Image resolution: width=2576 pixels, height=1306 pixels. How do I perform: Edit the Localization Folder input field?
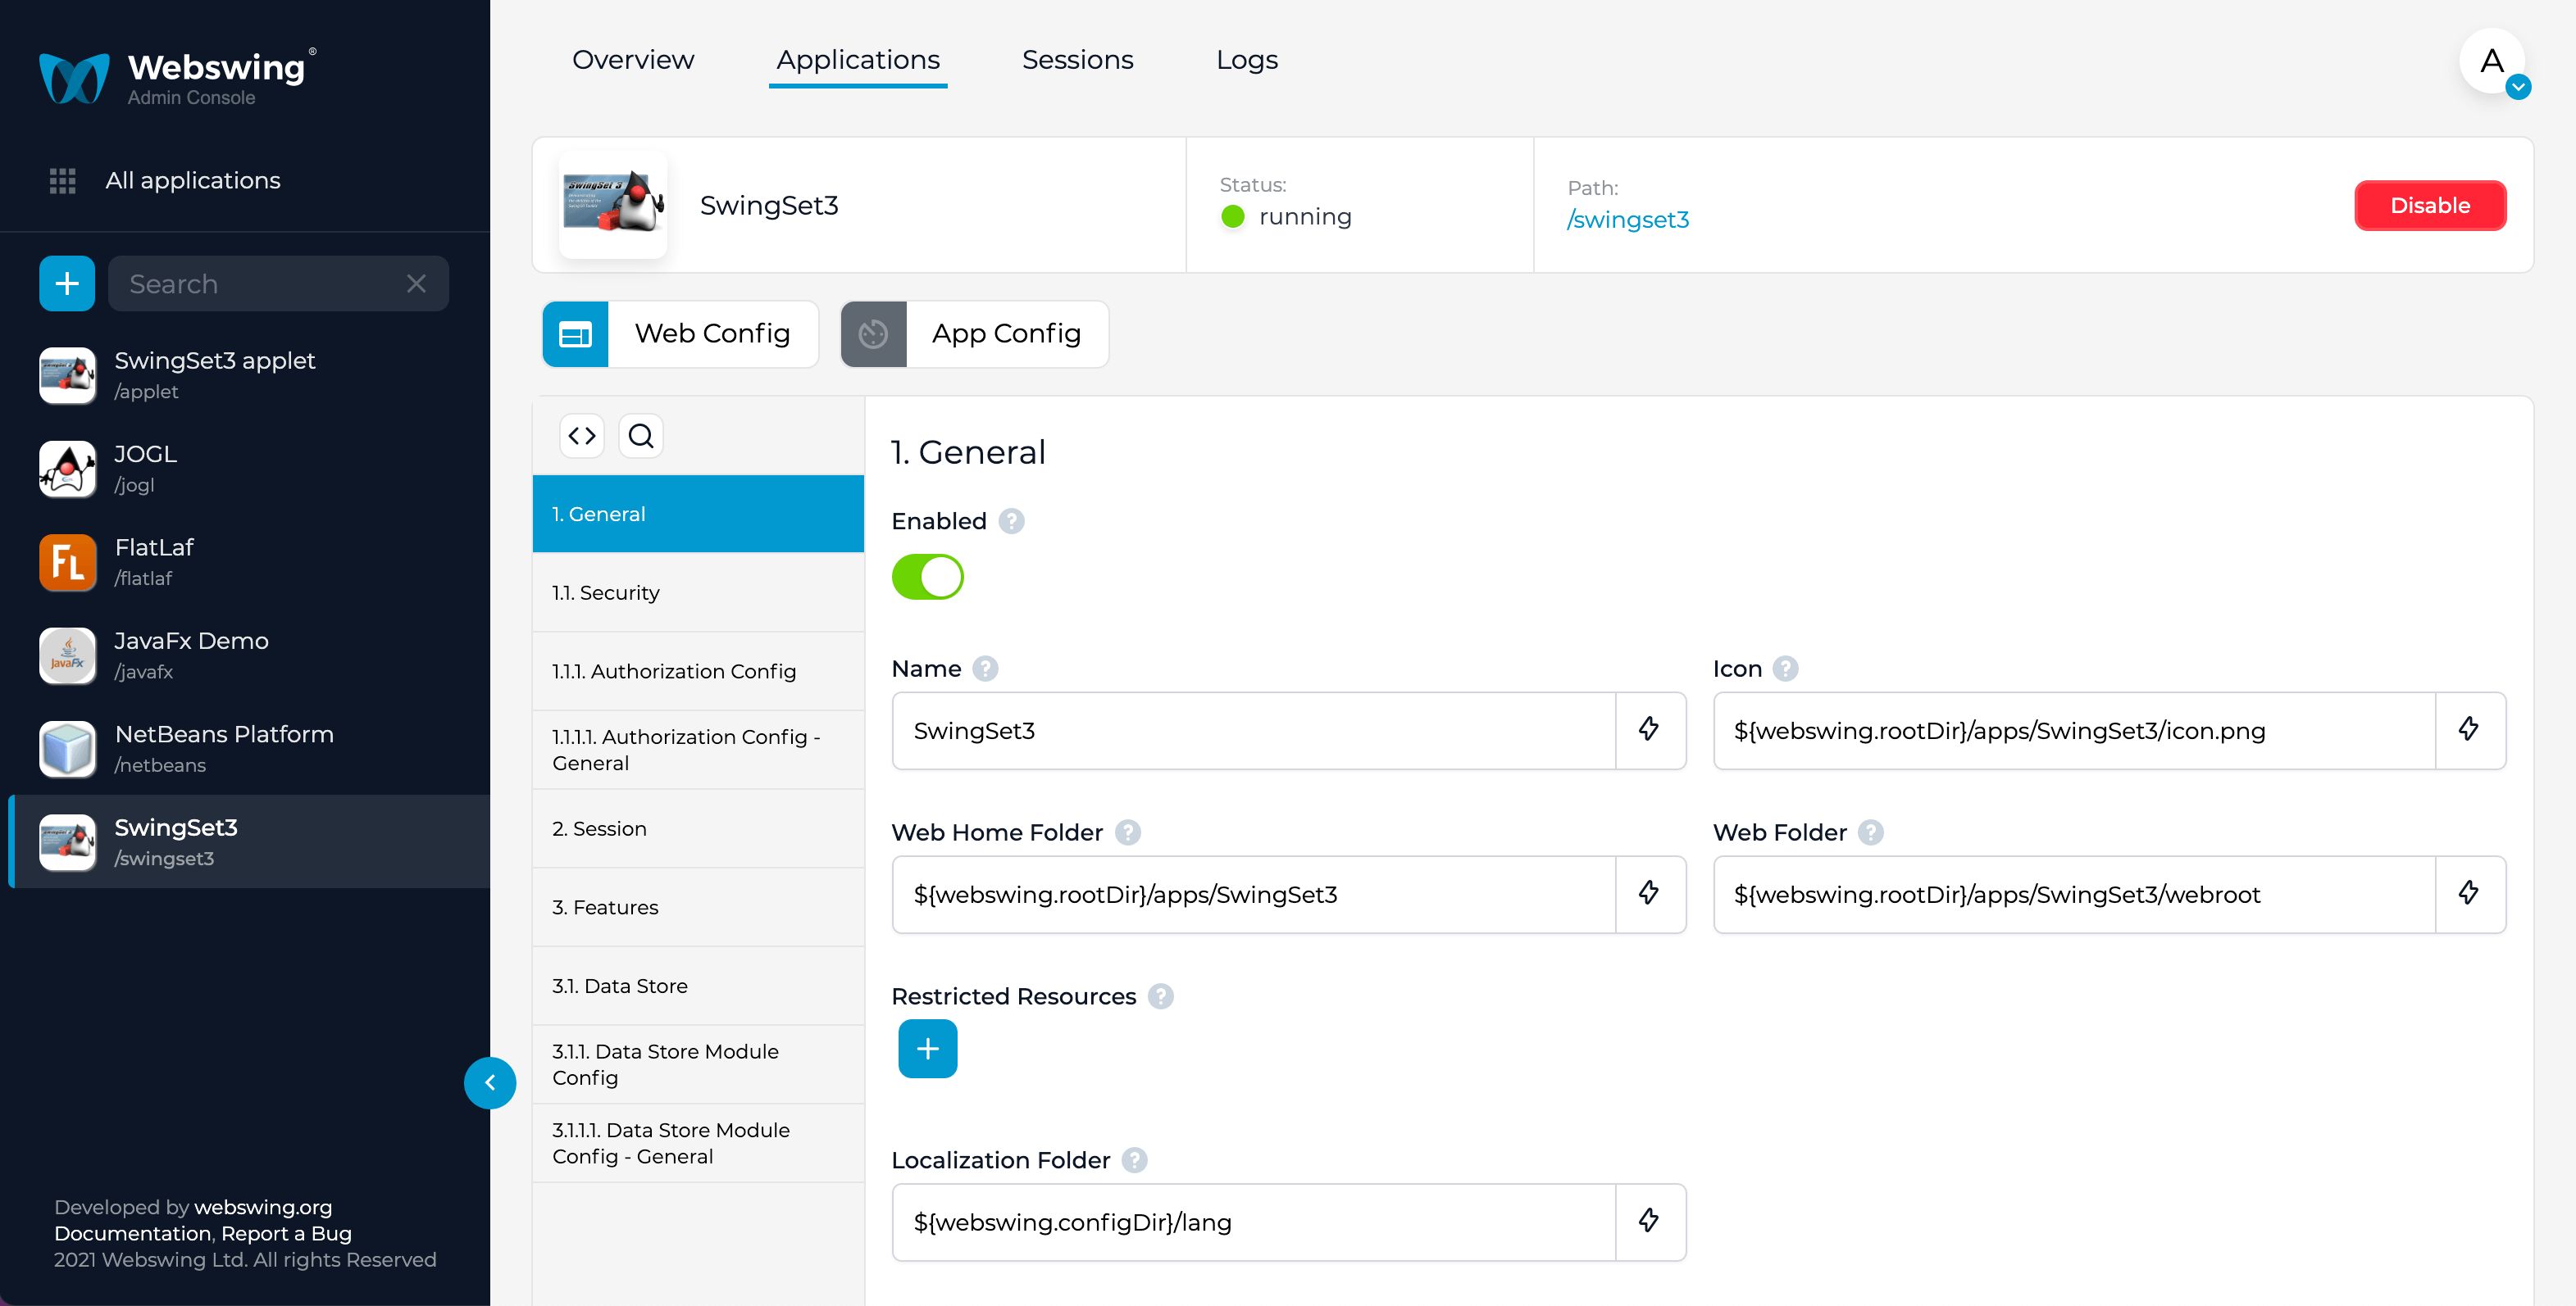tap(1254, 1222)
